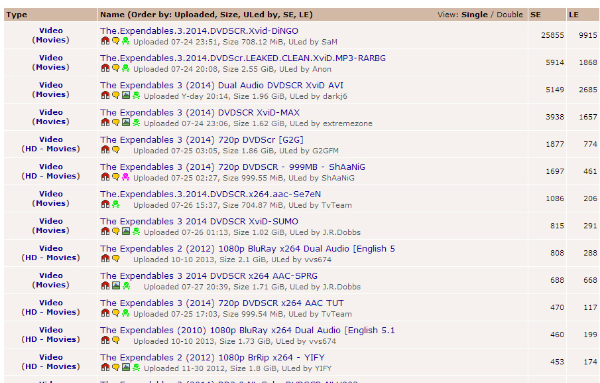
Task: Click magnet icon for 999MB ShAaNiG torrent
Action: (x=105, y=177)
